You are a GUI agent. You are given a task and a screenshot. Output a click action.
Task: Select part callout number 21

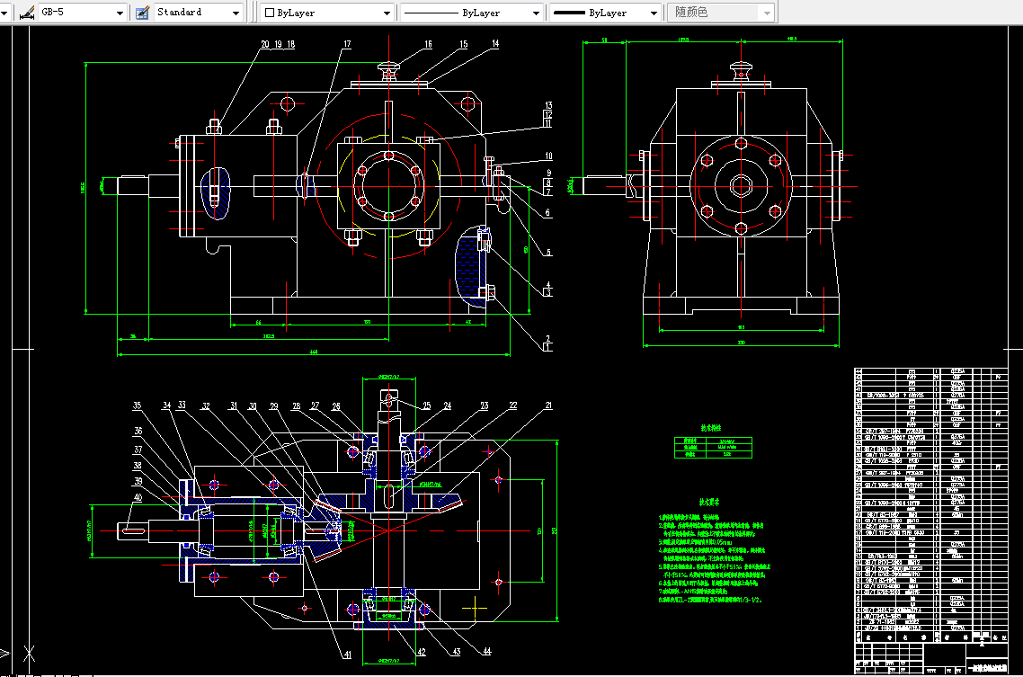[x=548, y=405]
